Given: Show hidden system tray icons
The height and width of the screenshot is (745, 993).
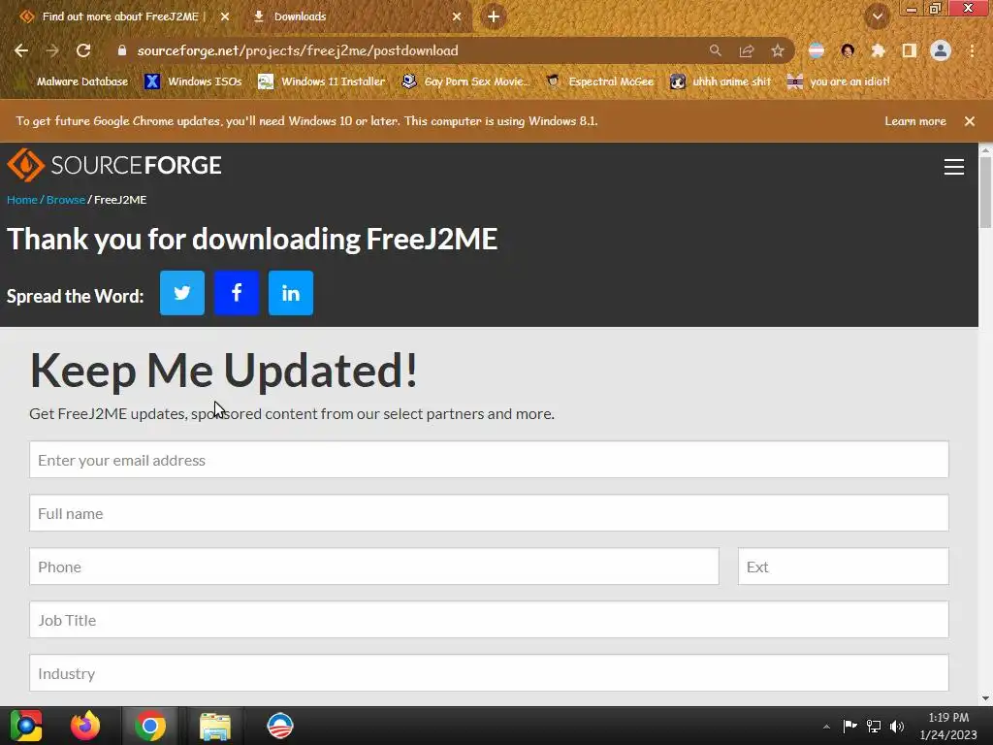Looking at the screenshot, I should tap(826, 727).
